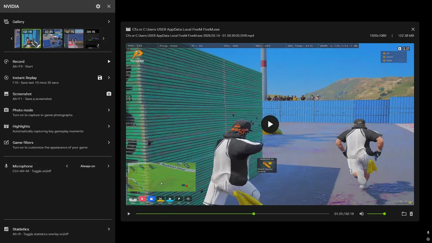Show next gallery thumbnails
The width and height of the screenshot is (432, 243).
[103, 38]
